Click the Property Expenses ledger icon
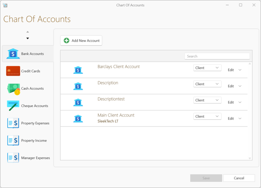This screenshot has height=188, width=261. click(13, 123)
